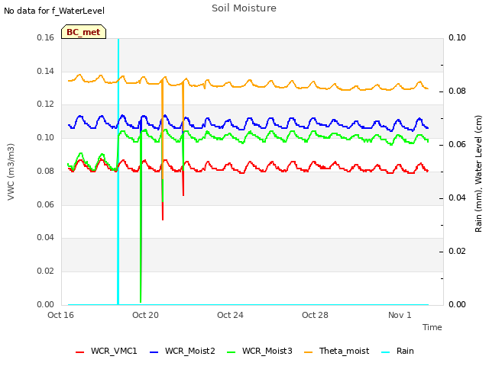The image size is (489, 366).
Task: Click the 'No data for f_WaterLevel' message
Action: tap(54, 11)
